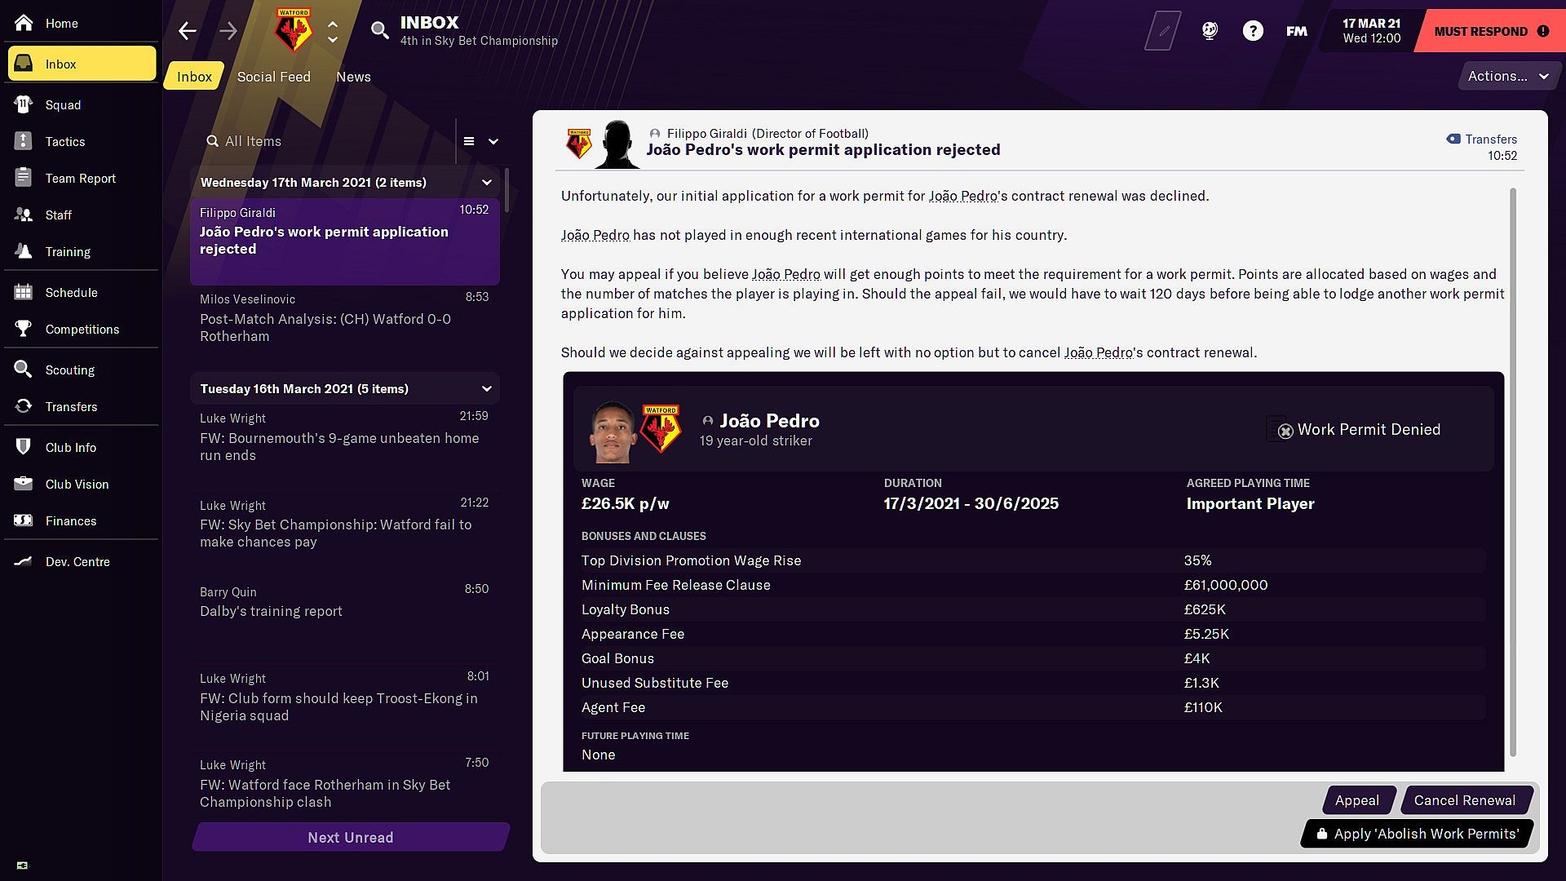
Task: Open Dev. Centre in the sidebar
Action: pyautogui.click(x=77, y=561)
